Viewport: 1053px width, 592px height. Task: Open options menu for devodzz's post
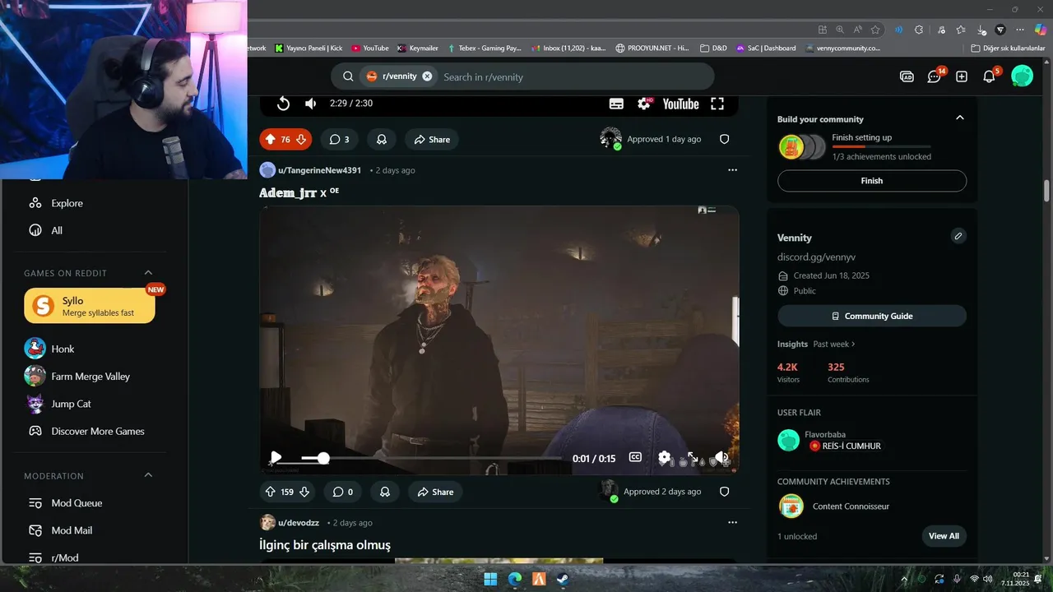coord(732,522)
